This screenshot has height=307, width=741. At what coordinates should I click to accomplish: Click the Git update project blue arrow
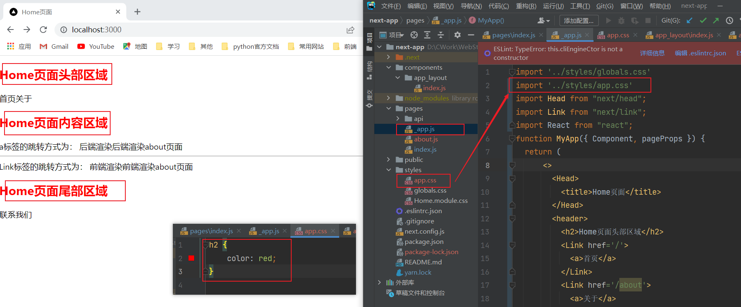[x=689, y=20]
